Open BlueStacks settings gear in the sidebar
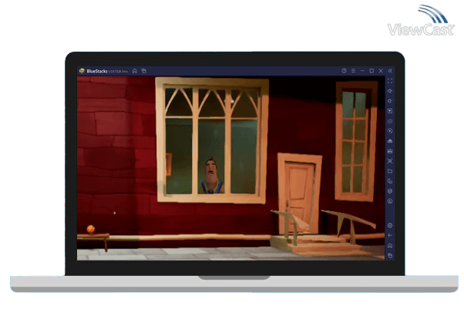 tap(390, 226)
